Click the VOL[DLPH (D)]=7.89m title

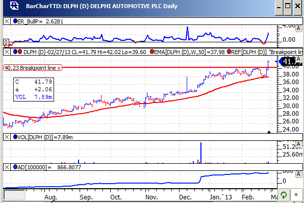[45, 137]
